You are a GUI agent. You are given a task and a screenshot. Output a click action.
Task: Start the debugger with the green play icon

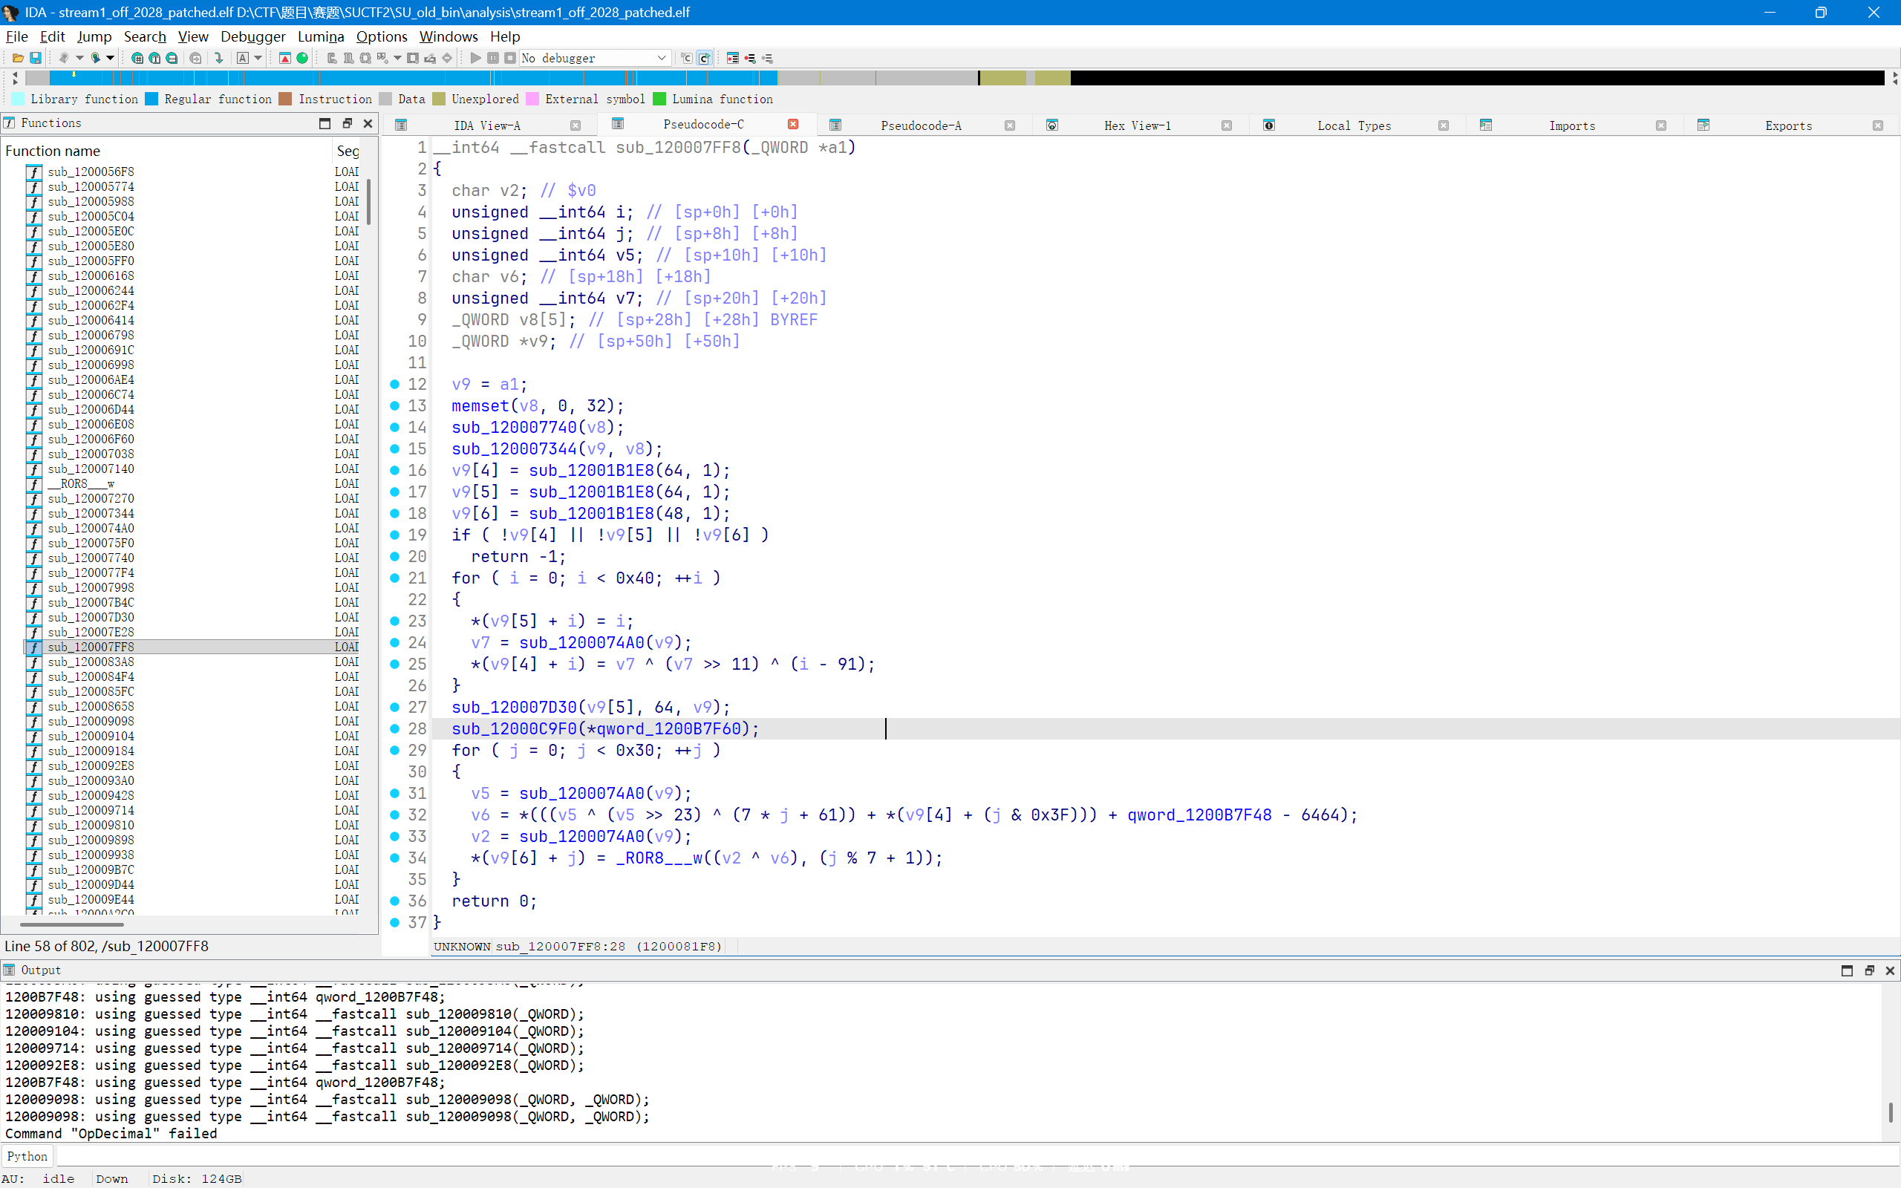tap(475, 57)
